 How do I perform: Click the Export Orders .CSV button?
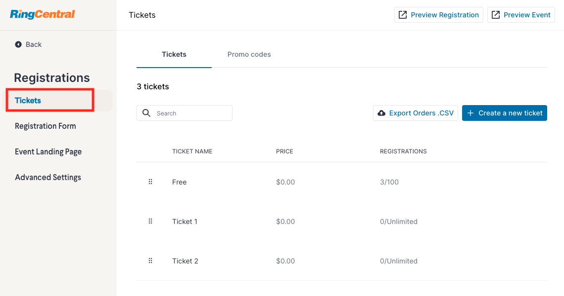click(x=416, y=113)
